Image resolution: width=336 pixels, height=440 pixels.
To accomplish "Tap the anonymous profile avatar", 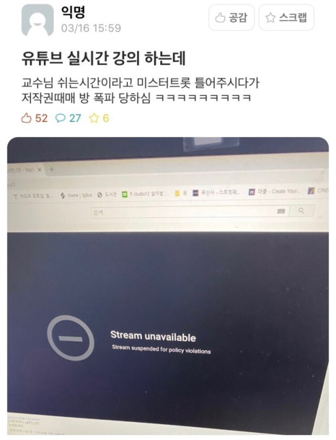I will [37, 20].
